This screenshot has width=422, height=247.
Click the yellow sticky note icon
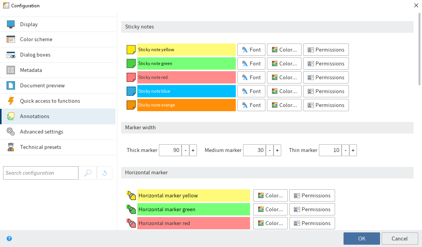(132, 50)
